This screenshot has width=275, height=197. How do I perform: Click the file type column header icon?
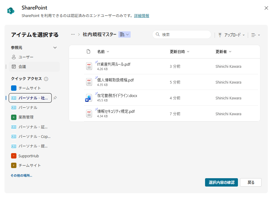[88, 51]
